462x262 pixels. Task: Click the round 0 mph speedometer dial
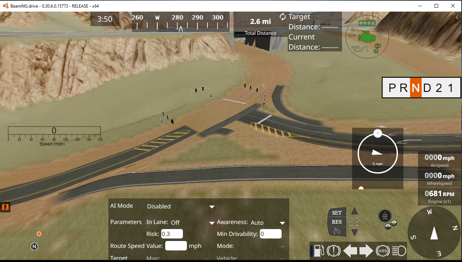point(378,153)
